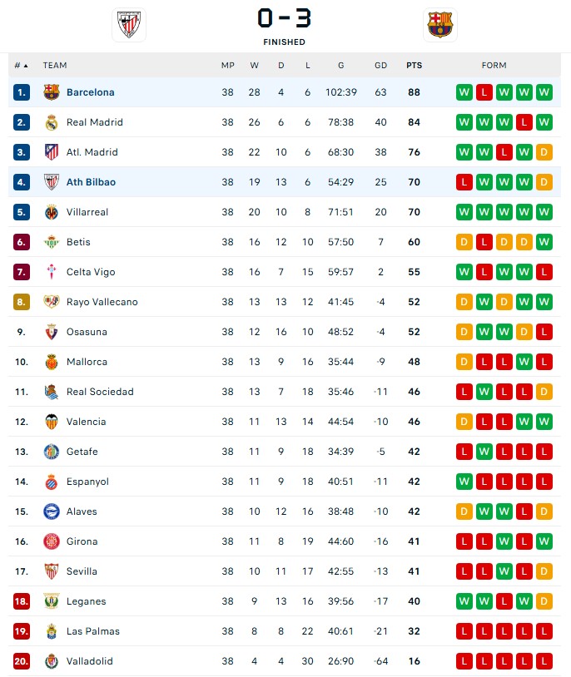Click the Las Palmas club crest
Screen dimensions: 571x677
[x=52, y=631]
